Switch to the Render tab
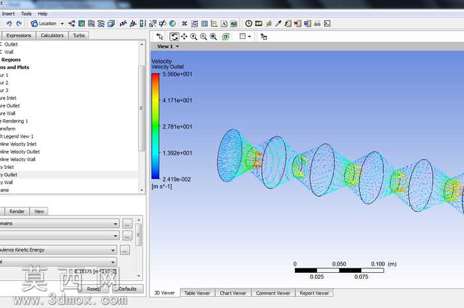The height and width of the screenshot is (308, 464). pyautogui.click(x=17, y=211)
